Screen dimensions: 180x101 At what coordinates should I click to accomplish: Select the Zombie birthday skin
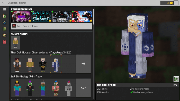click(x=43, y=88)
